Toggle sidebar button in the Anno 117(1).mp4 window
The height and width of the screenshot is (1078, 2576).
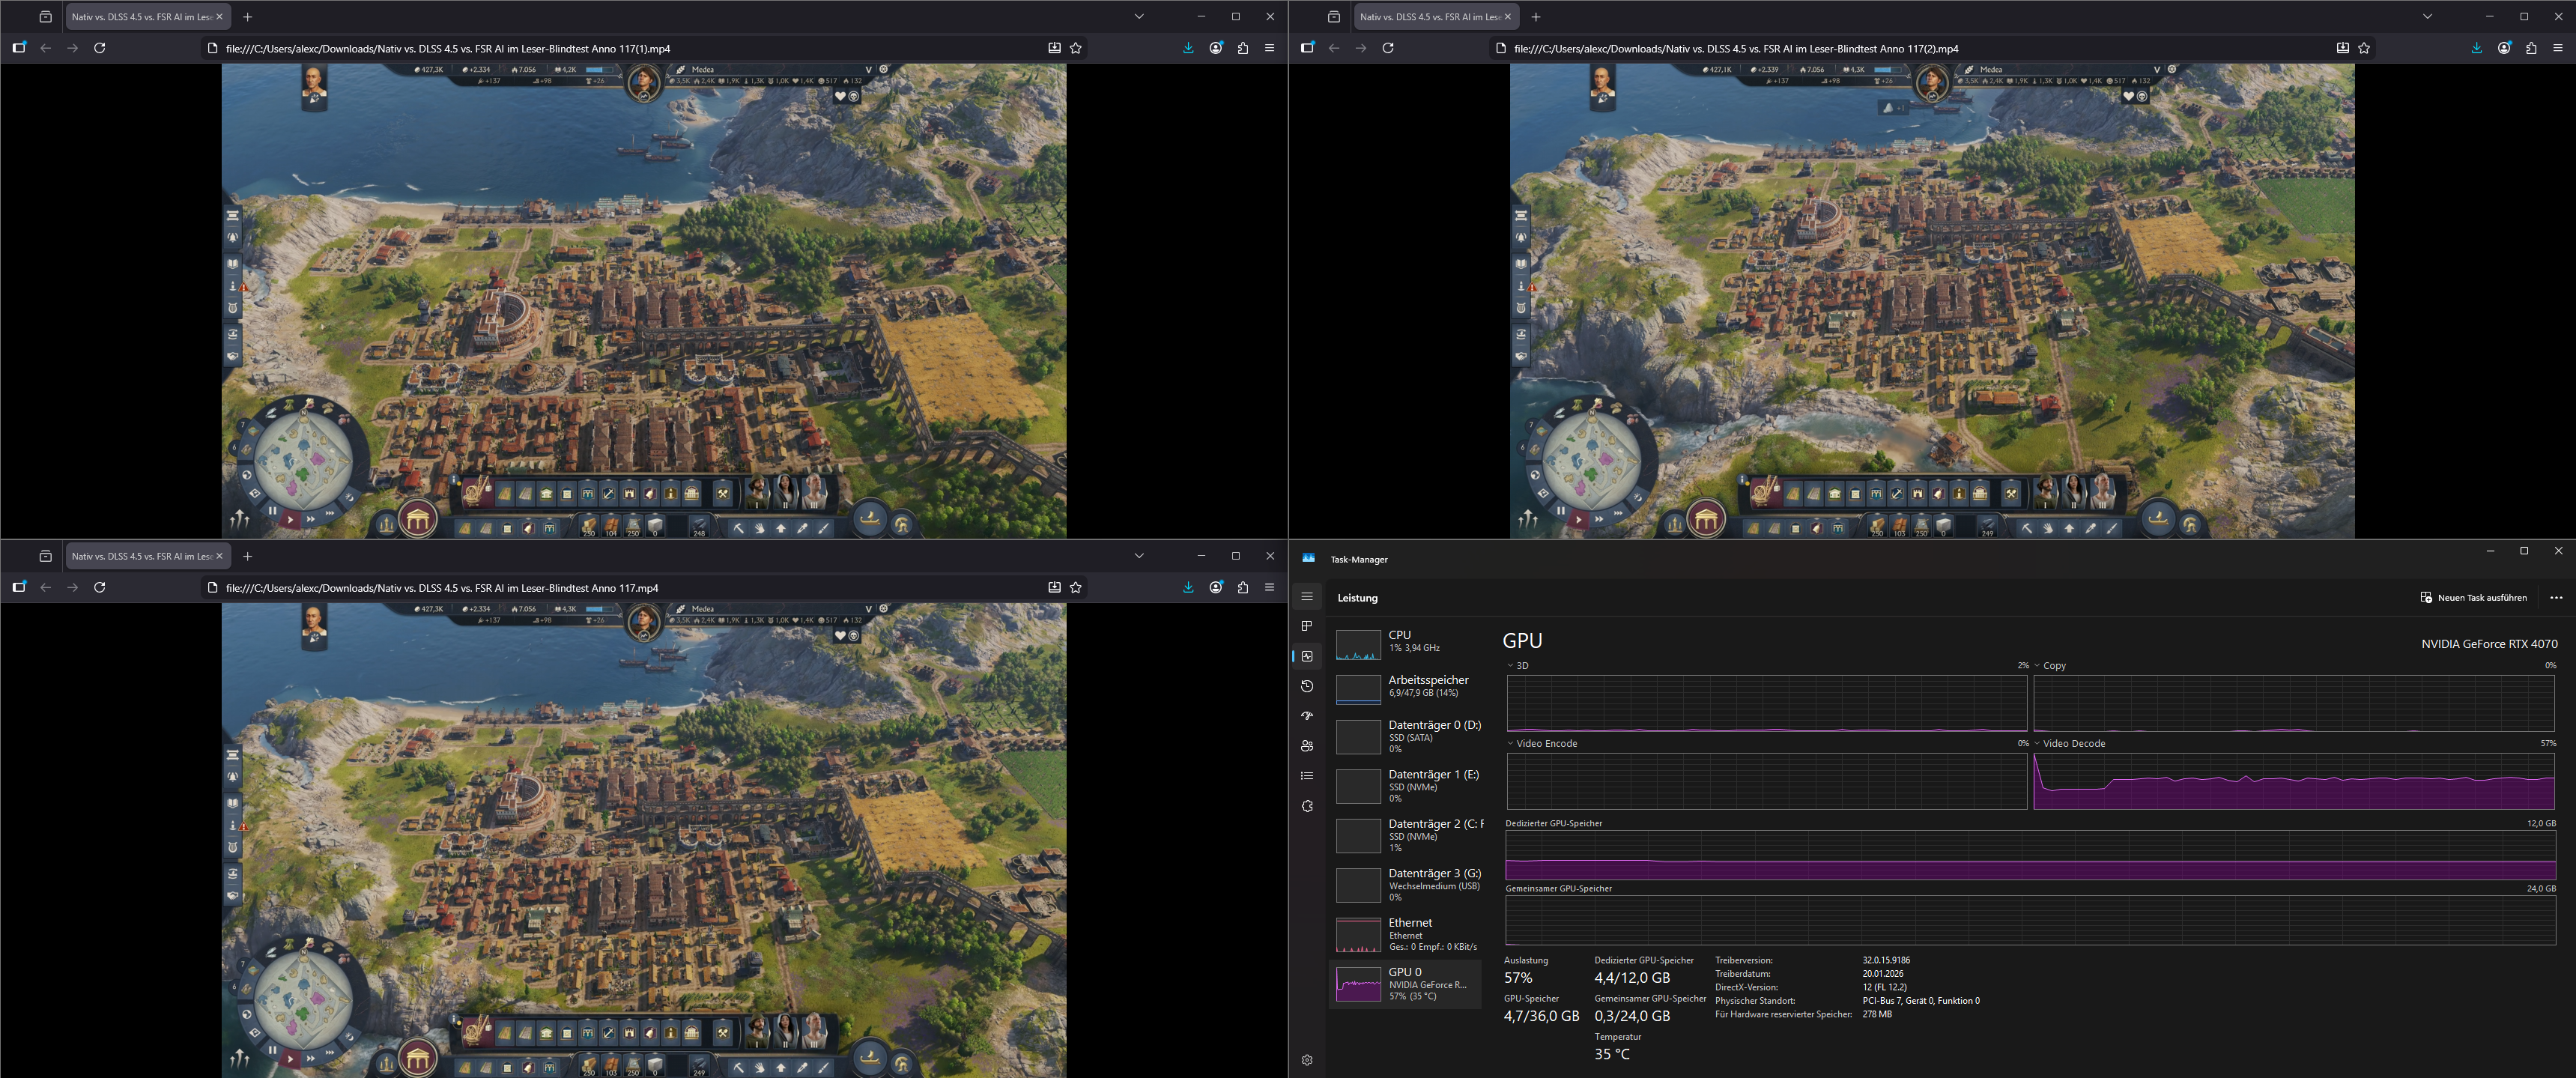19,48
